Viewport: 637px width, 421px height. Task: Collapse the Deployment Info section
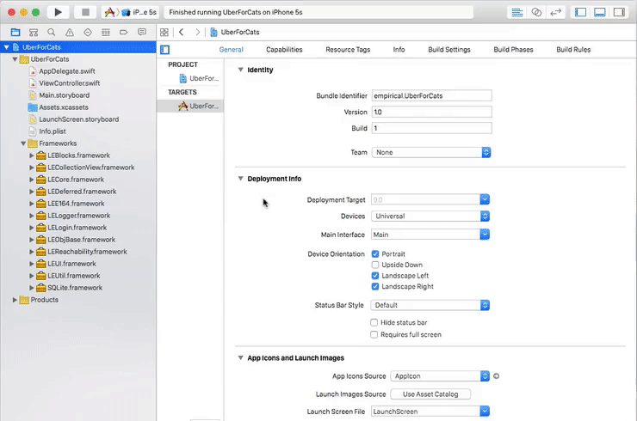tap(240, 179)
